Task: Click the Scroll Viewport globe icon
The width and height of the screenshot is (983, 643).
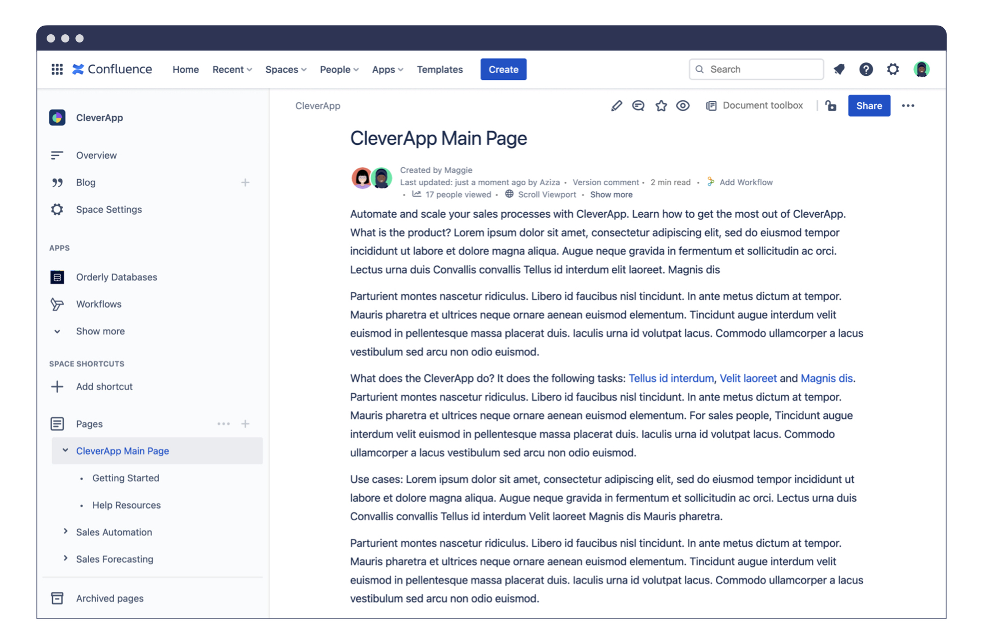Action: coord(509,194)
